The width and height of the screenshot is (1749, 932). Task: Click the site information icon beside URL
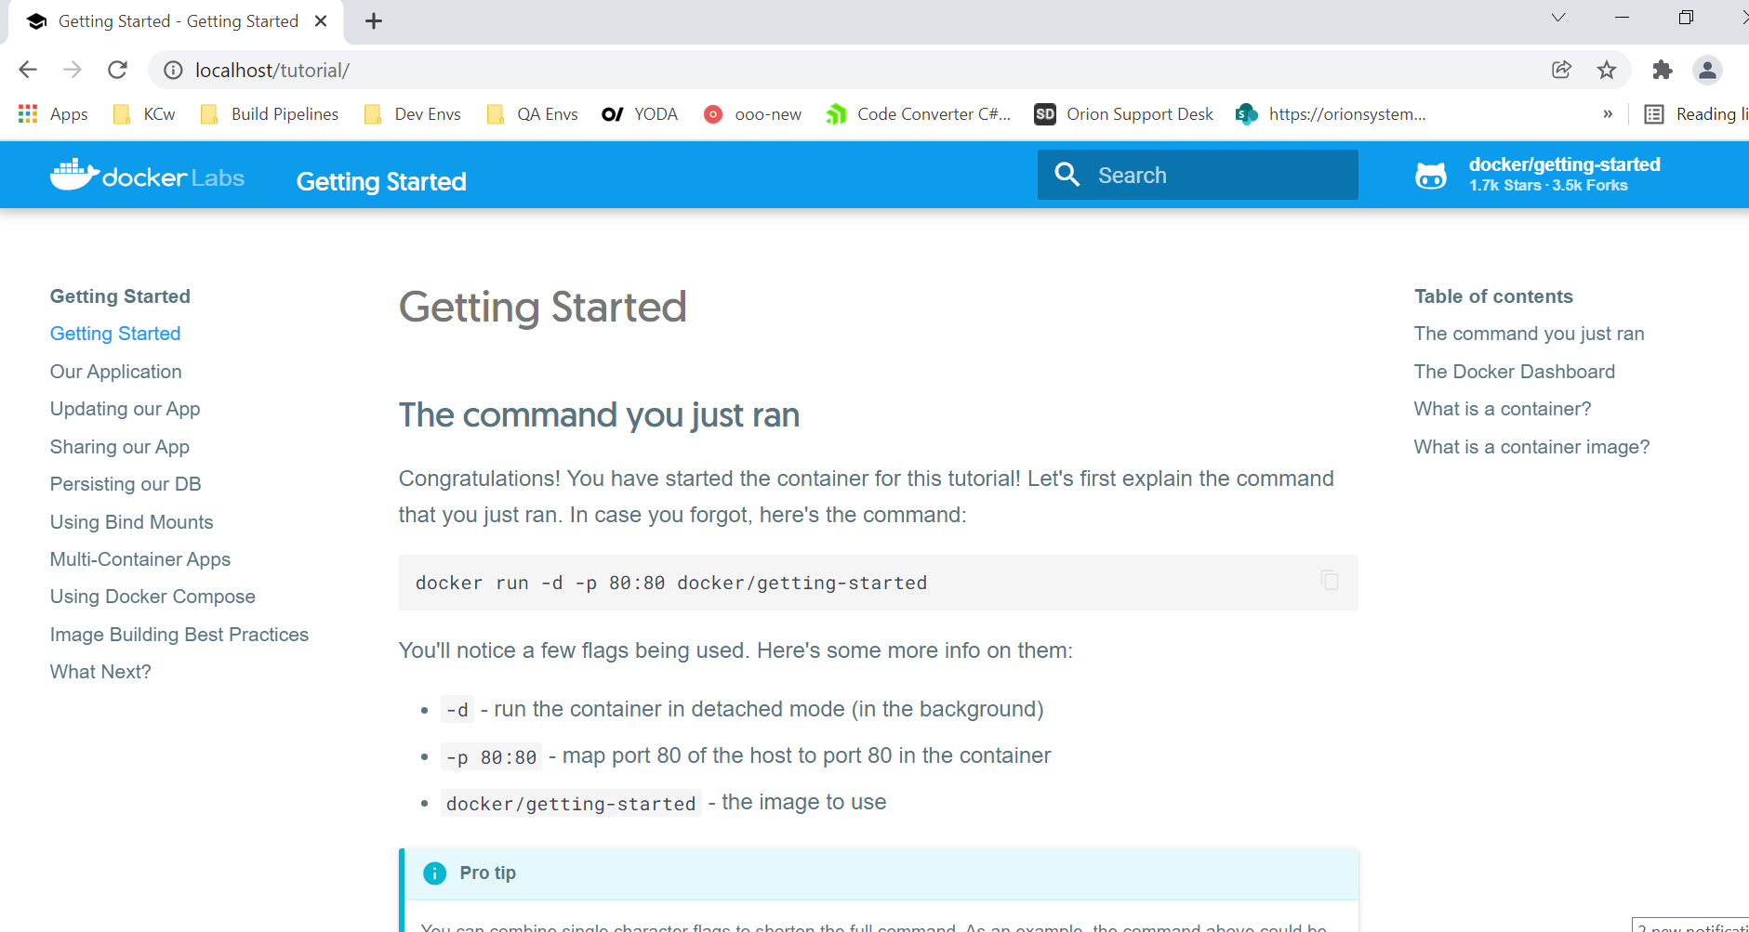pyautogui.click(x=173, y=71)
